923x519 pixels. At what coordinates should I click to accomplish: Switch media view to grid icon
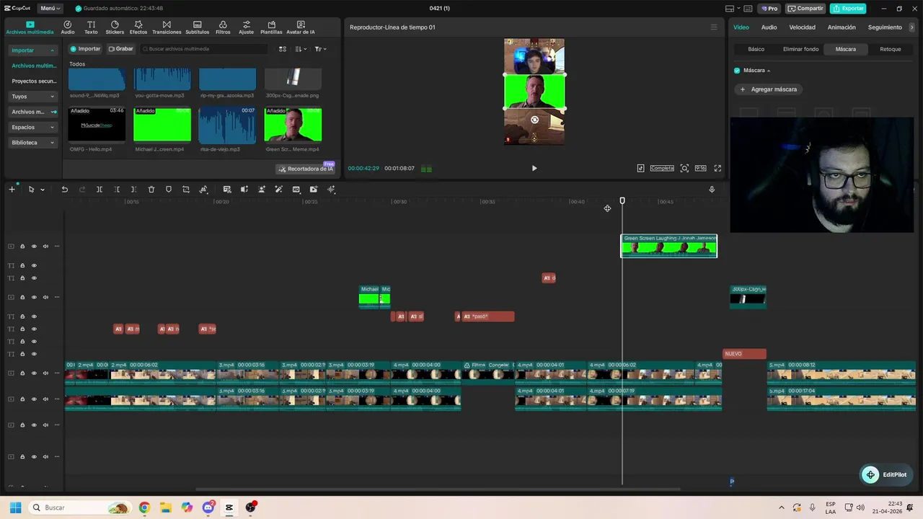click(283, 49)
